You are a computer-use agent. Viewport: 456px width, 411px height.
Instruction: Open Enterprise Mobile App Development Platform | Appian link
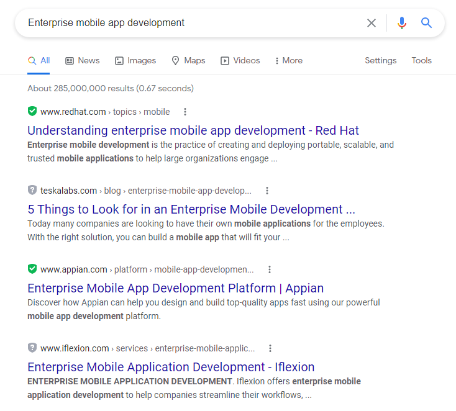click(x=175, y=288)
